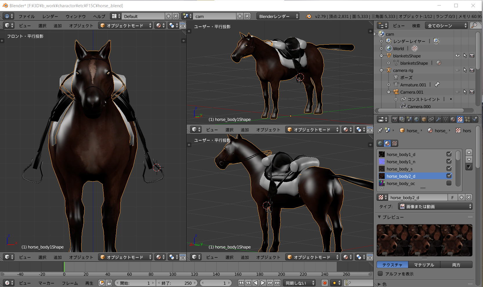Disable the horse_body1_n texture slot checkbox
This screenshot has width=483, height=287.
449,161
